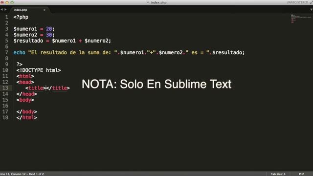The width and height of the screenshot is (313, 176).
Task: Maximize the window with the green button
Action: [x=12, y=2]
